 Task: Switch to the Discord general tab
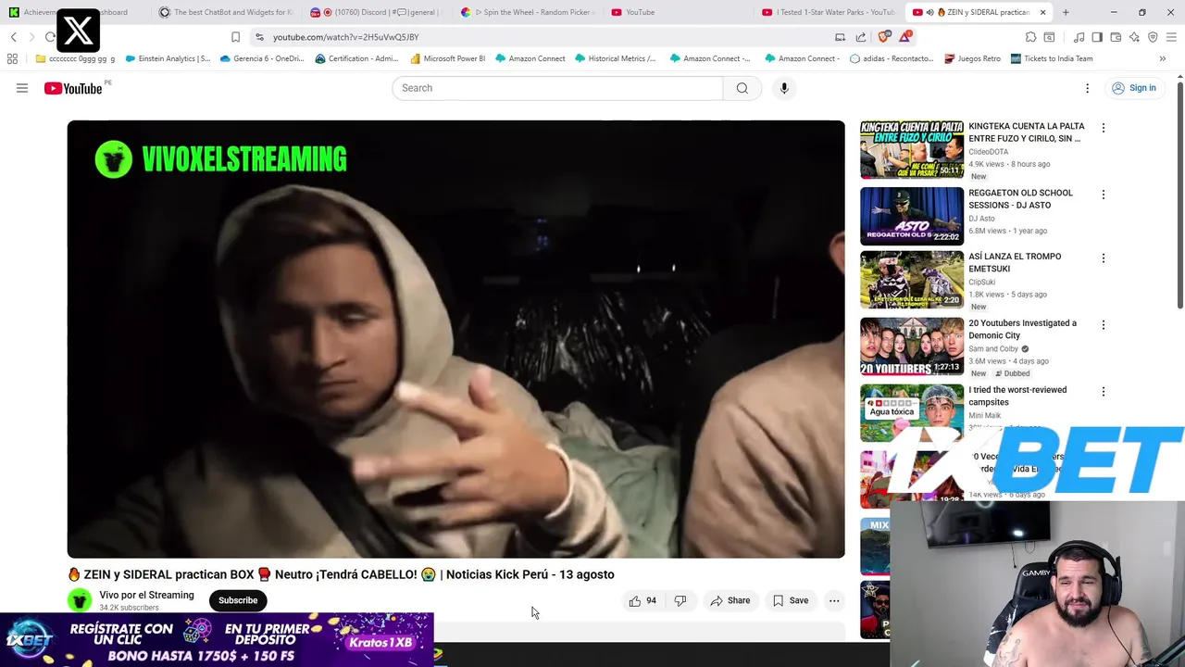coord(375,12)
